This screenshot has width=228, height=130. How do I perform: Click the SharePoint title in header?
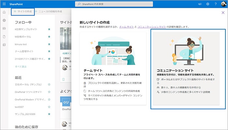coord(16,4)
